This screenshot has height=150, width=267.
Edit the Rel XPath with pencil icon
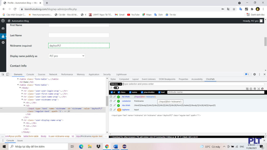tap(114, 97)
